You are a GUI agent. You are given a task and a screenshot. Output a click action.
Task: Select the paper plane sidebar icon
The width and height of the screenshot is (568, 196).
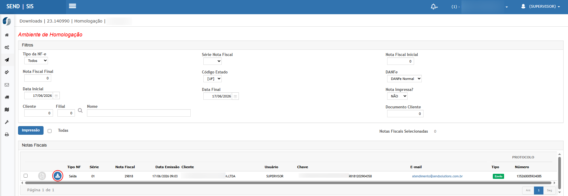click(7, 60)
